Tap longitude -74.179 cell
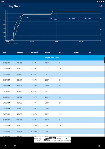Viewport: 105px width, 149px height. (x=34, y=120)
